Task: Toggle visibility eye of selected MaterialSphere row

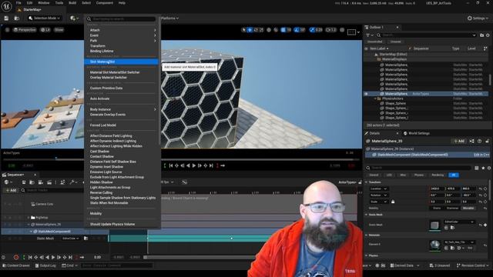Action: pyautogui.click(x=367, y=94)
